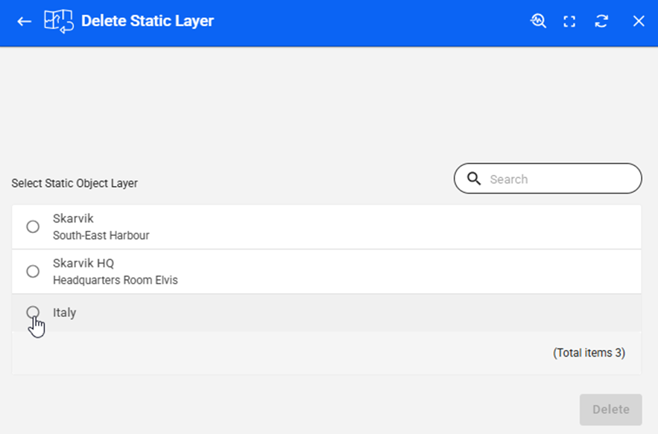The width and height of the screenshot is (658, 434).
Task: Click the static layer map icon in header
Action: pyautogui.click(x=59, y=22)
